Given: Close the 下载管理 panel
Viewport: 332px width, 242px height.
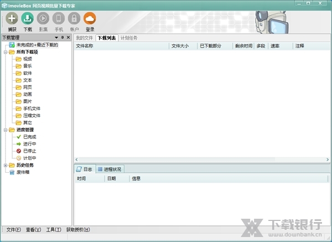Looking at the screenshot, I should [x=69, y=38].
